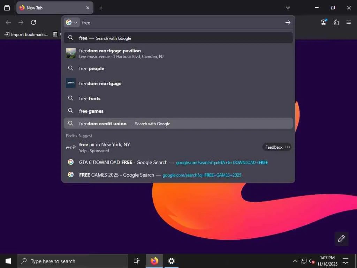Open FREE GAMES 2025 history entry

178,175
